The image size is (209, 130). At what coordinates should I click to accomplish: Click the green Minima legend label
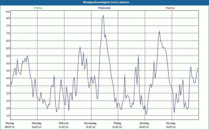[38, 8]
